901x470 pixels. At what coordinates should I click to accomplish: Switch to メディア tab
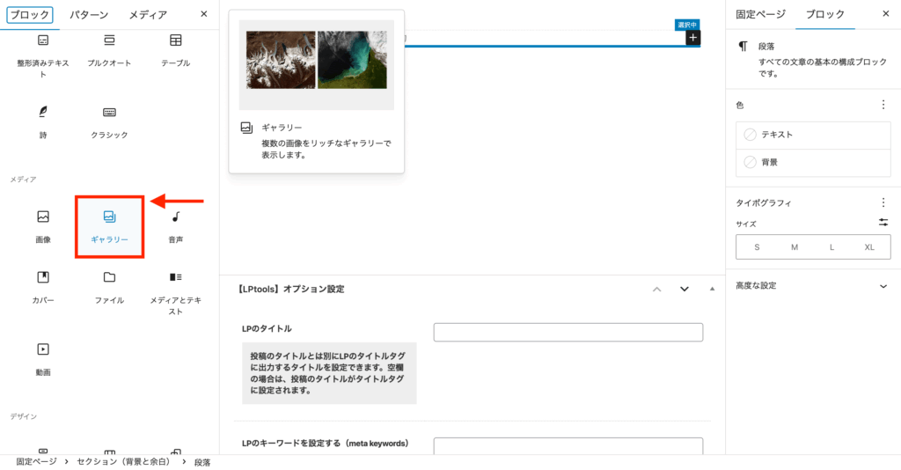(148, 14)
